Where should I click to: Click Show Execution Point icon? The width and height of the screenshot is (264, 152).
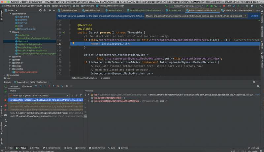[x=36, y=86]
